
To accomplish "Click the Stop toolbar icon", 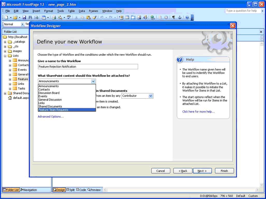I will click(x=166, y=17).
